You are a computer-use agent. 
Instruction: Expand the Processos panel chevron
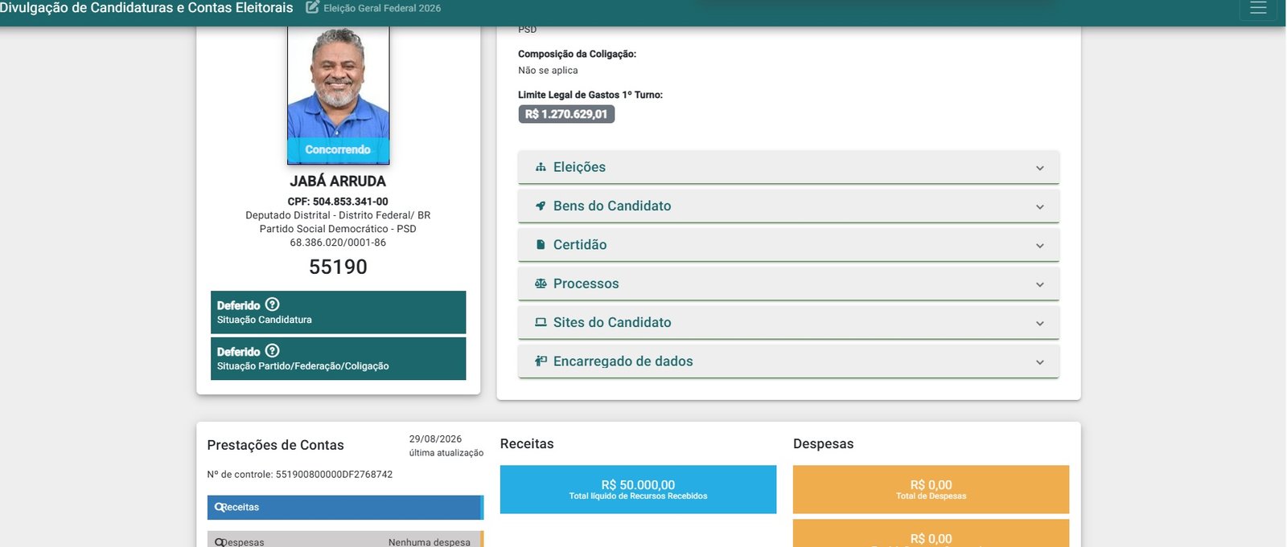pos(1039,284)
